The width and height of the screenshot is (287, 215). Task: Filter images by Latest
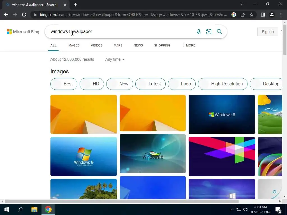151,84
